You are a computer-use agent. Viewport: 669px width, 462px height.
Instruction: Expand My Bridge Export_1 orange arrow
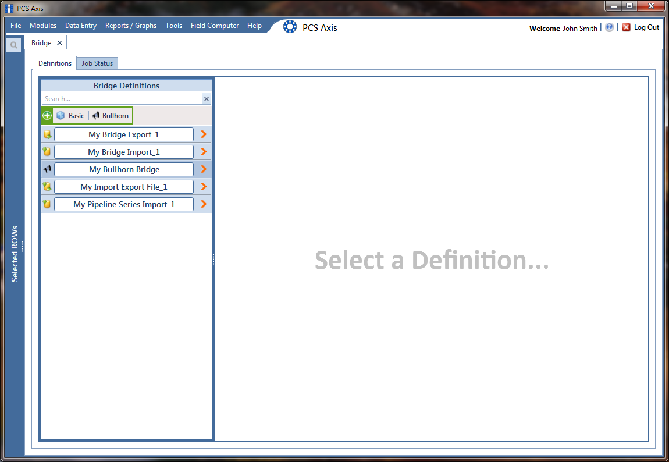click(204, 134)
